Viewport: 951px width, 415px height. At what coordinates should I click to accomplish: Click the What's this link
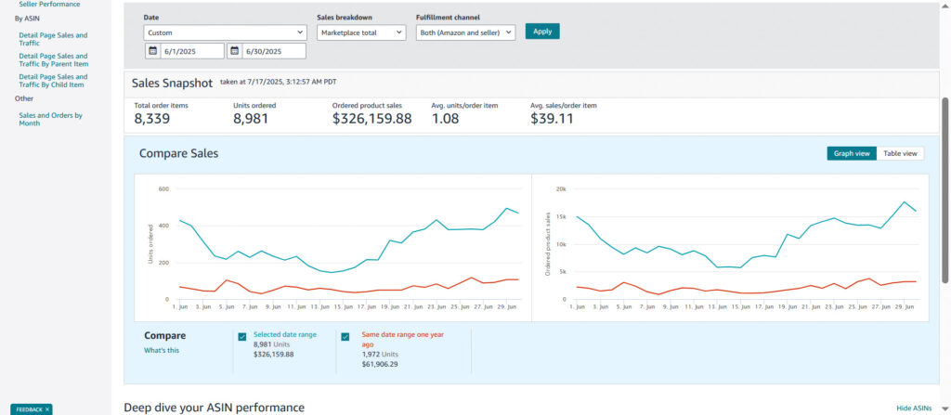[162, 350]
